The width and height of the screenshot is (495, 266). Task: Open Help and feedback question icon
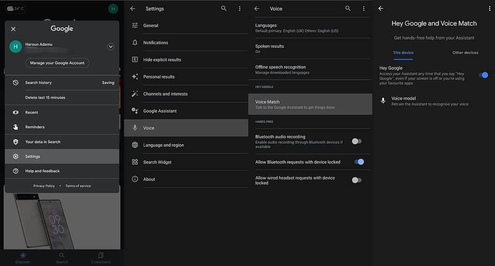[x=15, y=171]
